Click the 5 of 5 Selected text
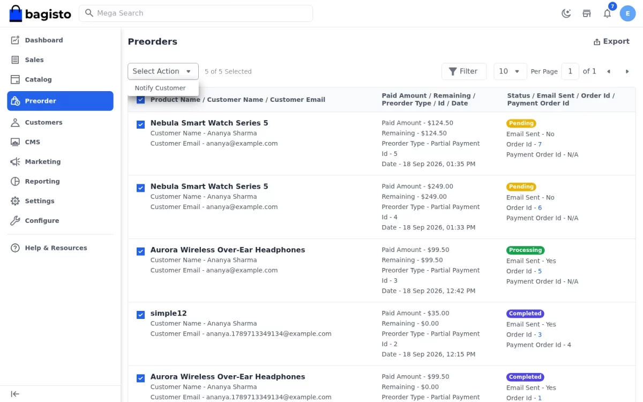 [x=228, y=71]
